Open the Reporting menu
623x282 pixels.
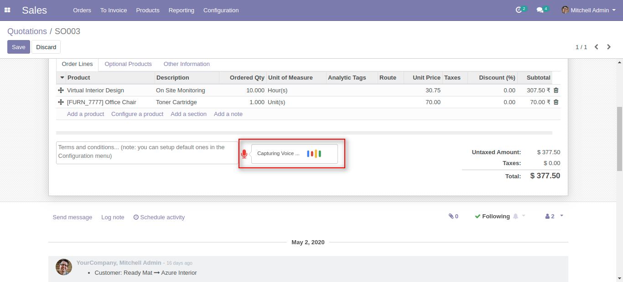(x=181, y=10)
